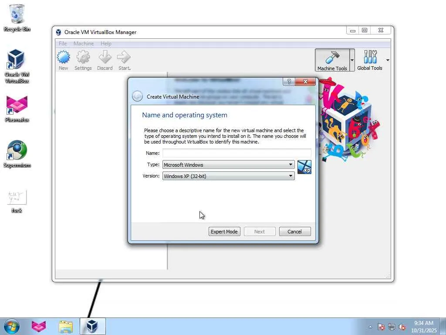Click the Next button in wizard
The image size is (446, 335).
pos(260,232)
